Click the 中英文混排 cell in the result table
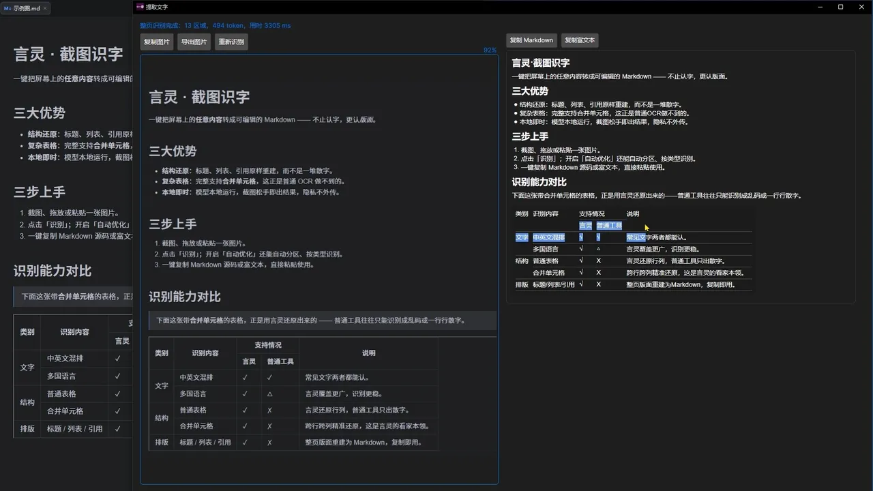The image size is (873, 491). pyautogui.click(x=549, y=237)
